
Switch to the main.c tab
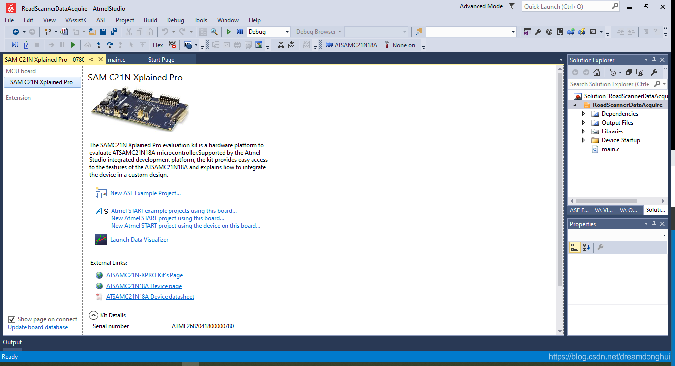click(x=116, y=59)
